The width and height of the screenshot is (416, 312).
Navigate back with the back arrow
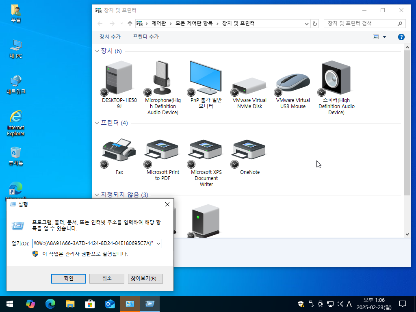tap(100, 24)
